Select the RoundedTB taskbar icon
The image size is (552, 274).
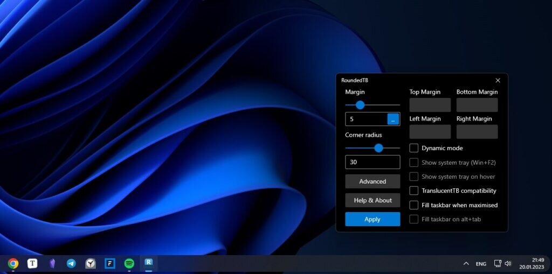[x=149, y=263]
